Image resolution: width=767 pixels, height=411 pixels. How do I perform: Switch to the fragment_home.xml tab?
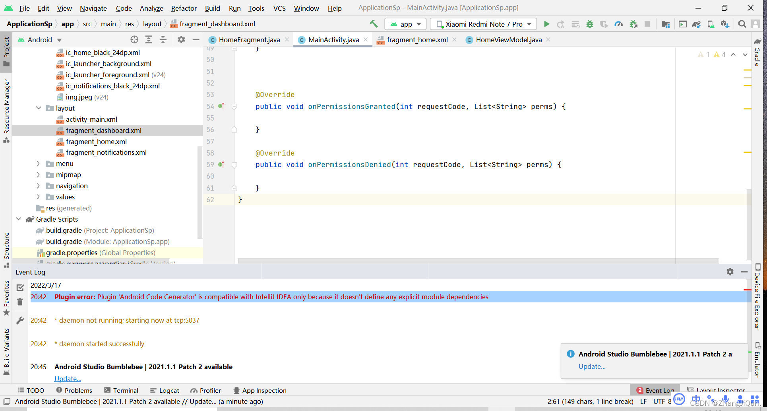tap(417, 39)
